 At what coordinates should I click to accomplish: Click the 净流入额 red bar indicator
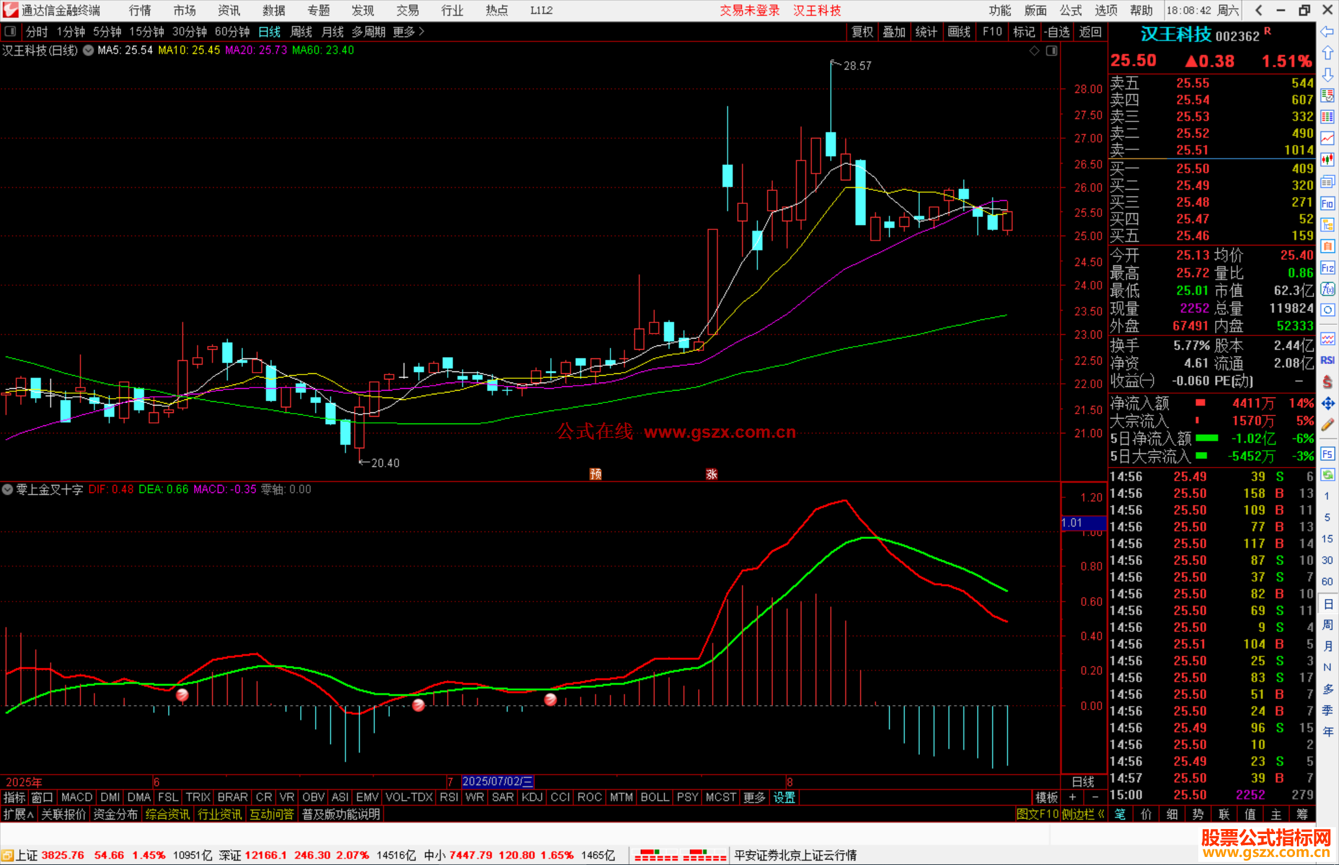1200,403
